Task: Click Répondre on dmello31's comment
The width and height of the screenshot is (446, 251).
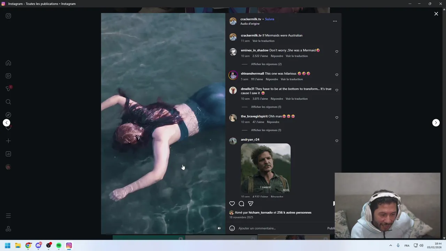Action: (277, 99)
